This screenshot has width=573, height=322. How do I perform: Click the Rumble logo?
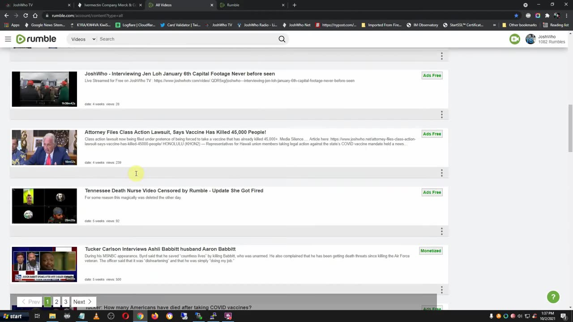[36, 39]
